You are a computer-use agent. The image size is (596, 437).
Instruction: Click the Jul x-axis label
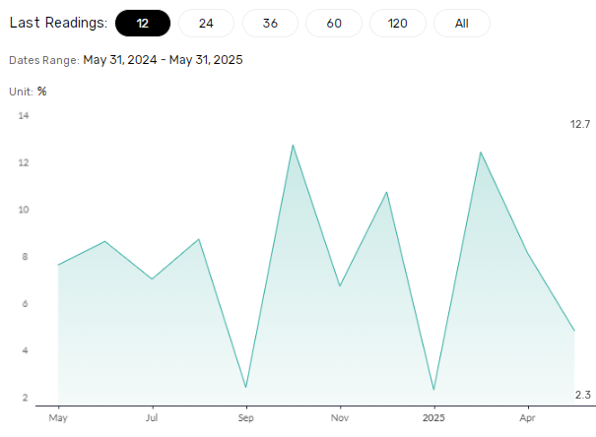tap(152, 418)
